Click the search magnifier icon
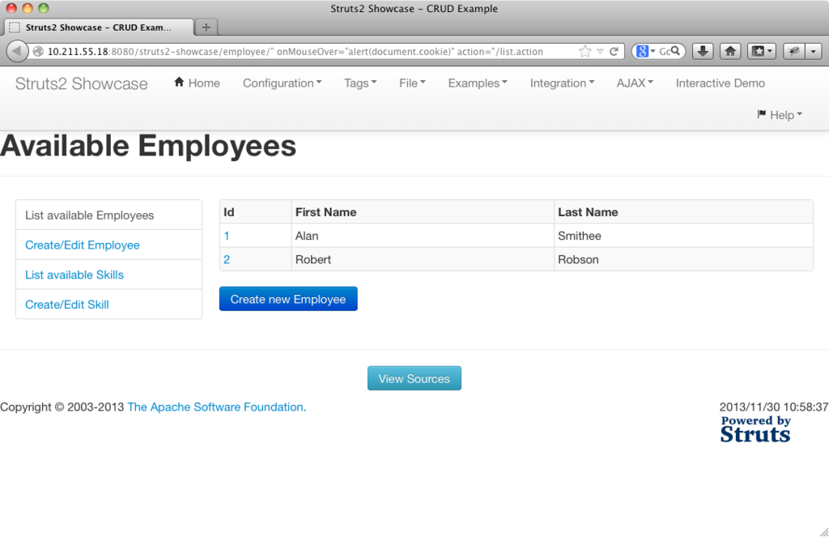The height and width of the screenshot is (537, 829). 676,51
